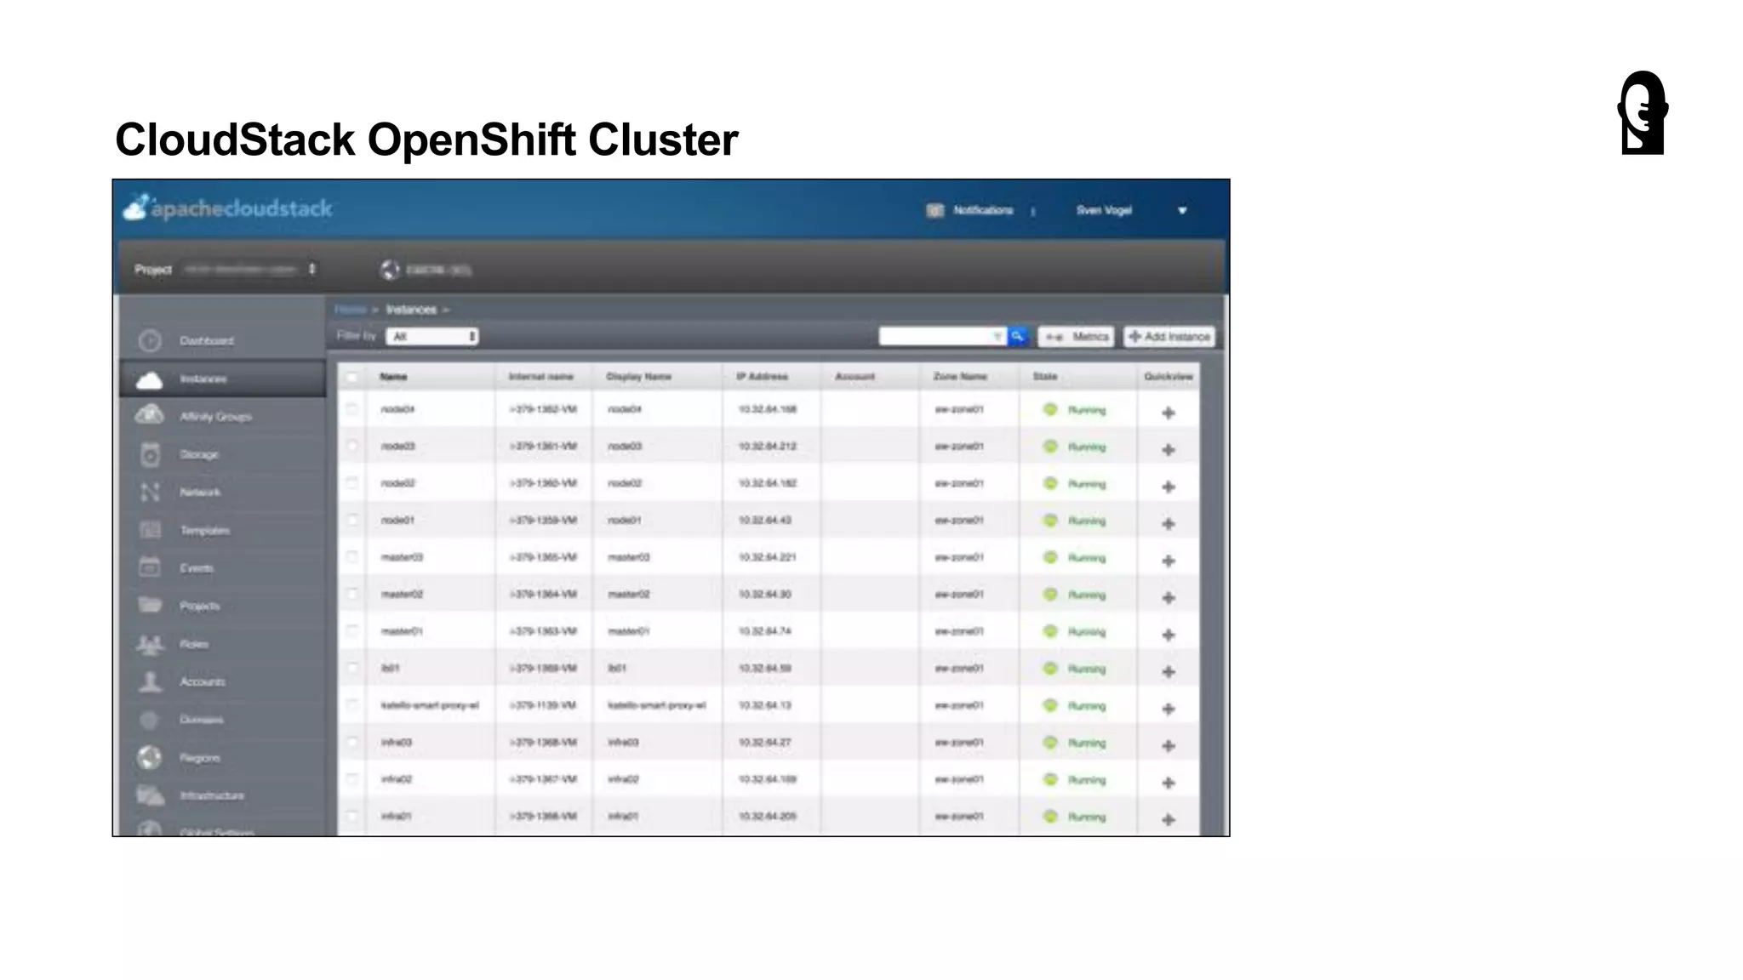The height and width of the screenshot is (980, 1743).
Task: Click the Home breadcrumb link
Action: click(x=351, y=310)
